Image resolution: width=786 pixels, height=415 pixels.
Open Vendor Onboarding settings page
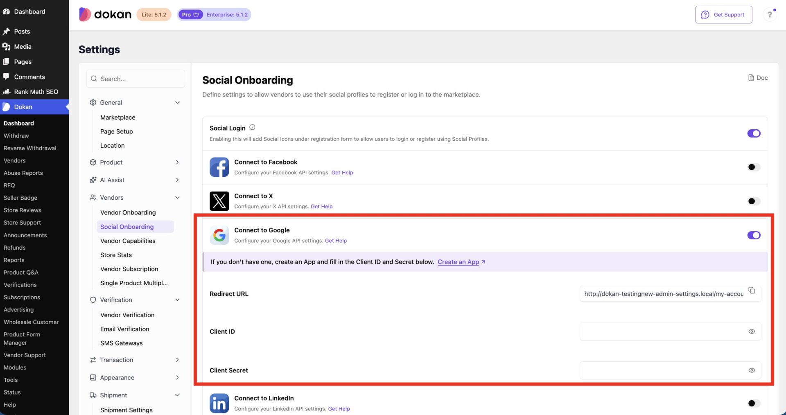click(x=128, y=212)
